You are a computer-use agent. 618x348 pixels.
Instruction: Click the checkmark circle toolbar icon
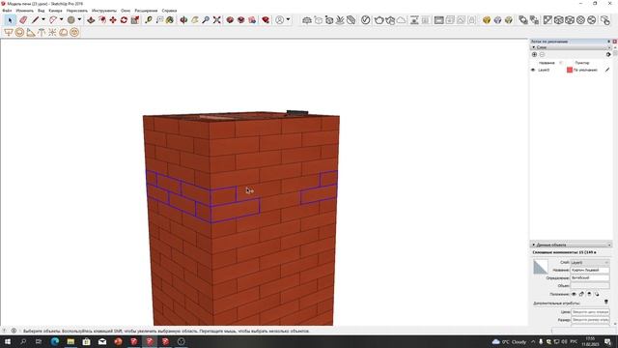[366, 19]
